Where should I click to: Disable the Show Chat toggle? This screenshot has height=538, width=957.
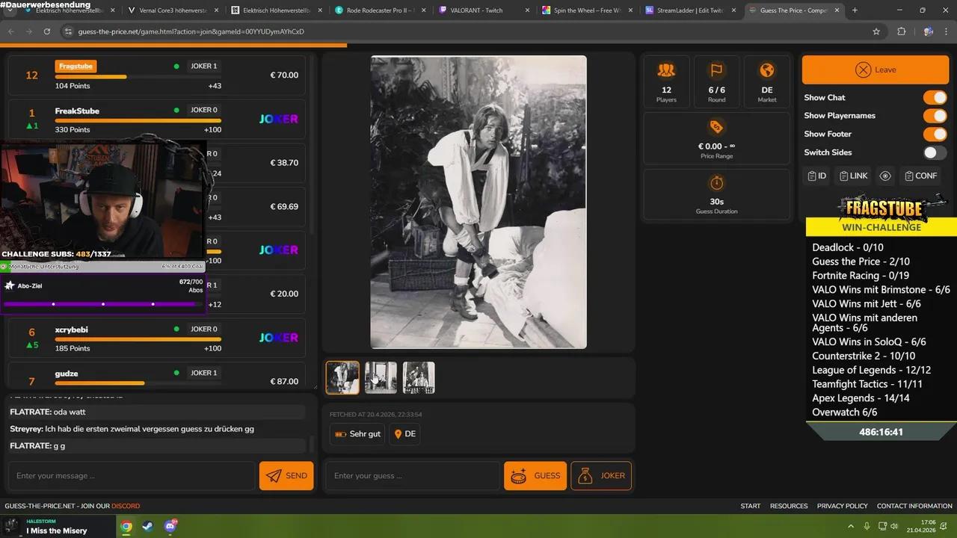[x=935, y=97]
